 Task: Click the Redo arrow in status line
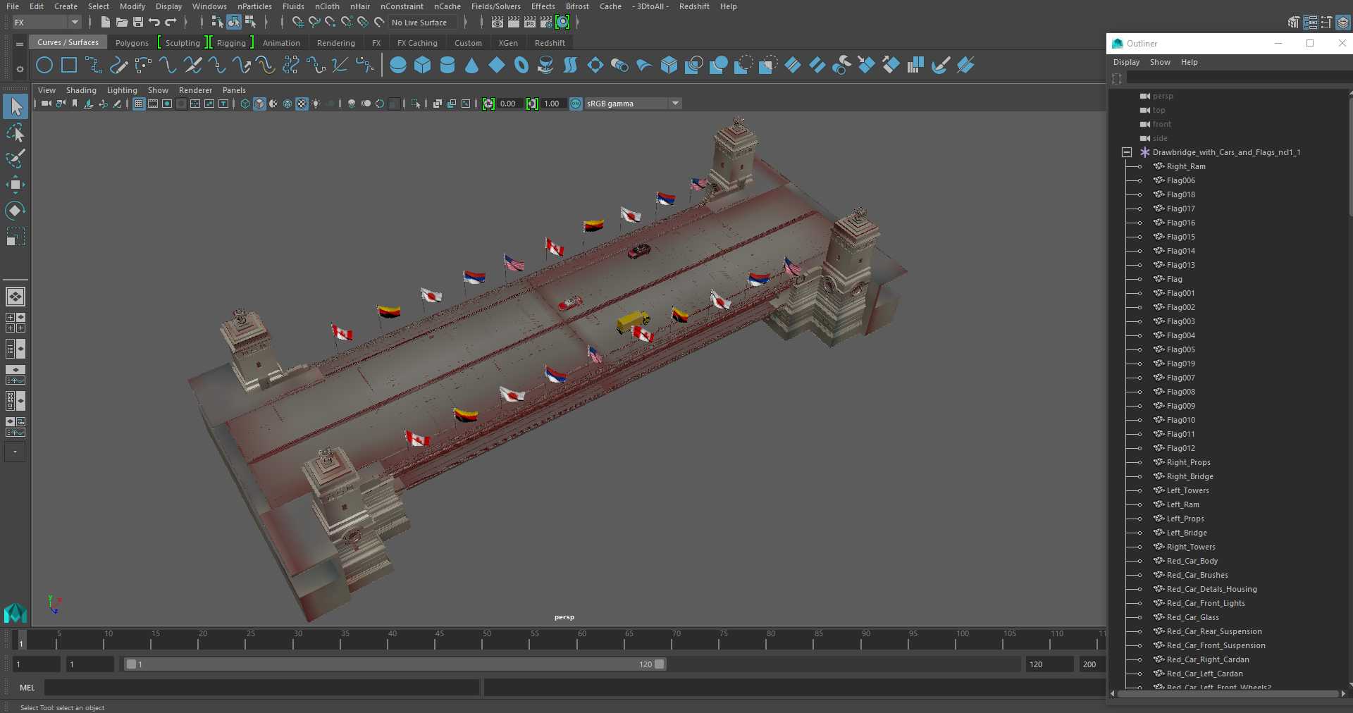coord(171,23)
